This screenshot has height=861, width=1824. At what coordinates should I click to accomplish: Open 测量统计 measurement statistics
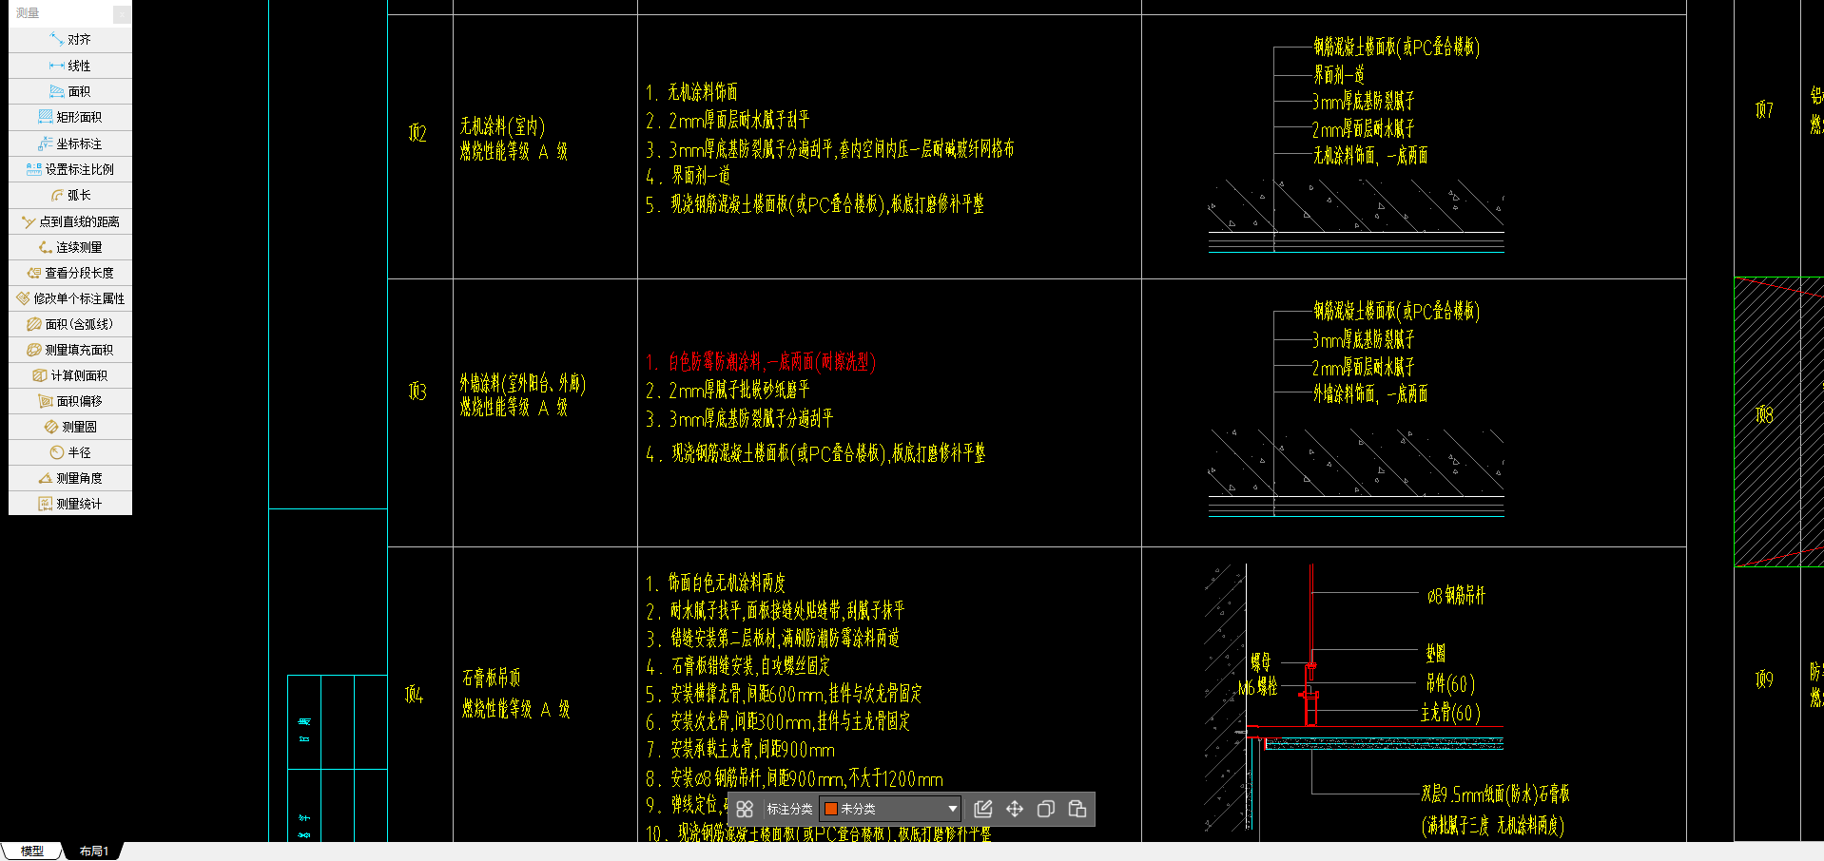point(70,504)
